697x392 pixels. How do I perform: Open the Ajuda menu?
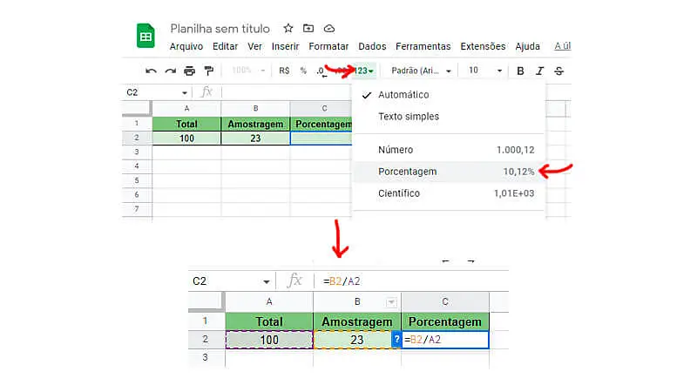528,46
